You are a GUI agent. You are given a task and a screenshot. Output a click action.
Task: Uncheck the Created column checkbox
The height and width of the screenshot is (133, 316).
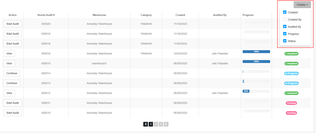(x=285, y=12)
